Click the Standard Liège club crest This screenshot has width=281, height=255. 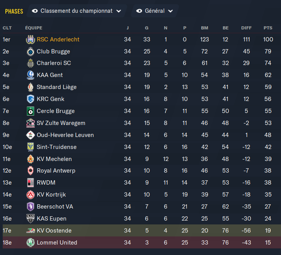click(30, 87)
